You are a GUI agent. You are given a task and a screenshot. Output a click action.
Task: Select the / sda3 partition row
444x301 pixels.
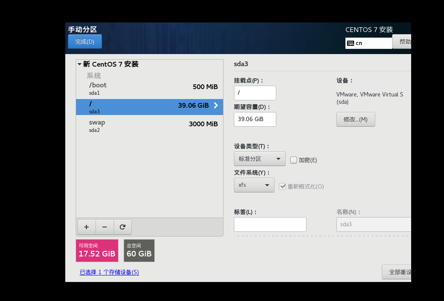pyautogui.click(x=150, y=107)
